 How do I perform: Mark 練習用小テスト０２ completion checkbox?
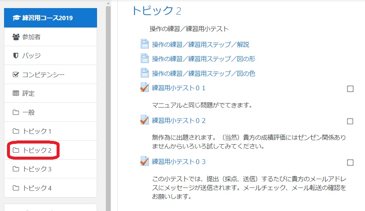click(350, 121)
